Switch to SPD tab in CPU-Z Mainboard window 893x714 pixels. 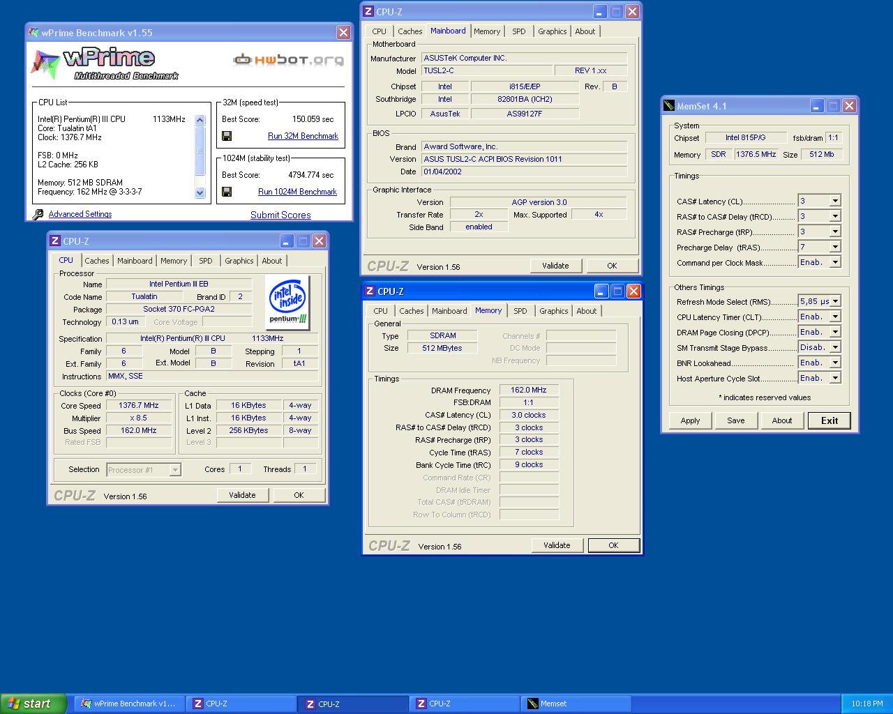pyautogui.click(x=519, y=31)
